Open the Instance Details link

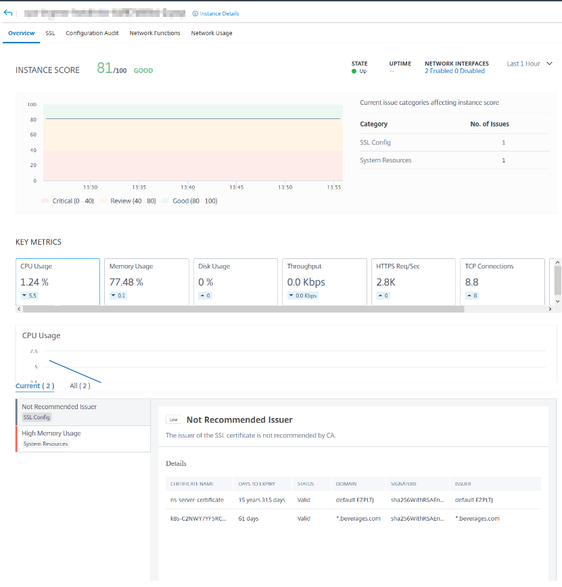(x=216, y=14)
